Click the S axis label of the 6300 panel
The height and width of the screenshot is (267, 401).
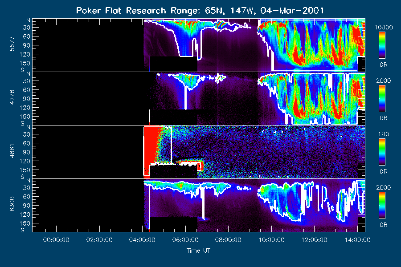pos(23,230)
